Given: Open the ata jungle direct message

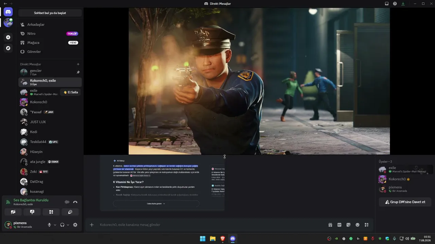Looking at the screenshot, I should pos(50,162).
